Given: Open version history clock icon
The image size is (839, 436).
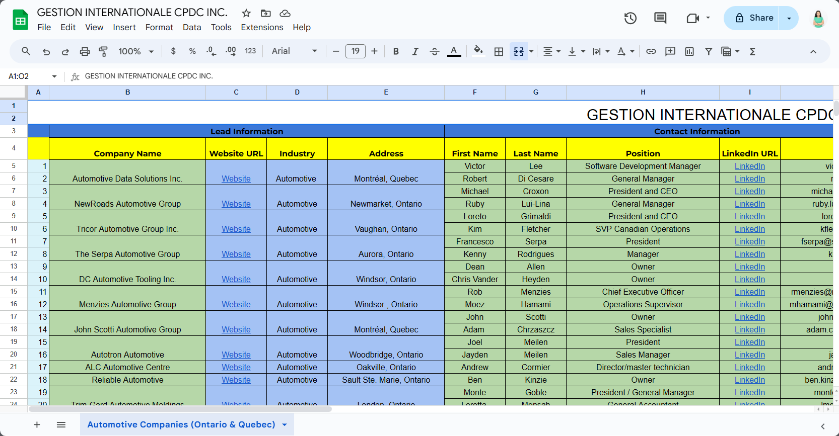Looking at the screenshot, I should pos(631,19).
